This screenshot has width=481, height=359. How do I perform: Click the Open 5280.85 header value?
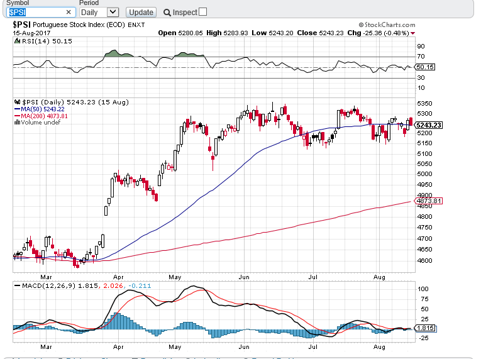(x=180, y=33)
